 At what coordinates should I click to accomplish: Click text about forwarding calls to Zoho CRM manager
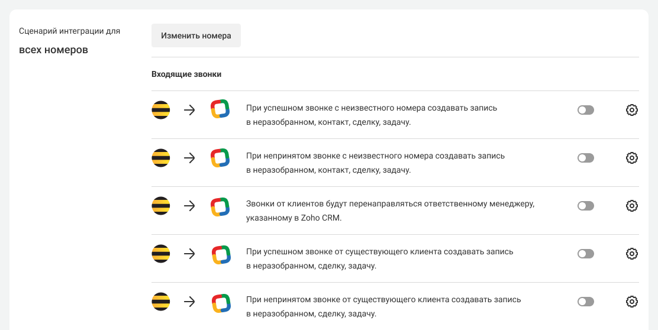pos(390,211)
